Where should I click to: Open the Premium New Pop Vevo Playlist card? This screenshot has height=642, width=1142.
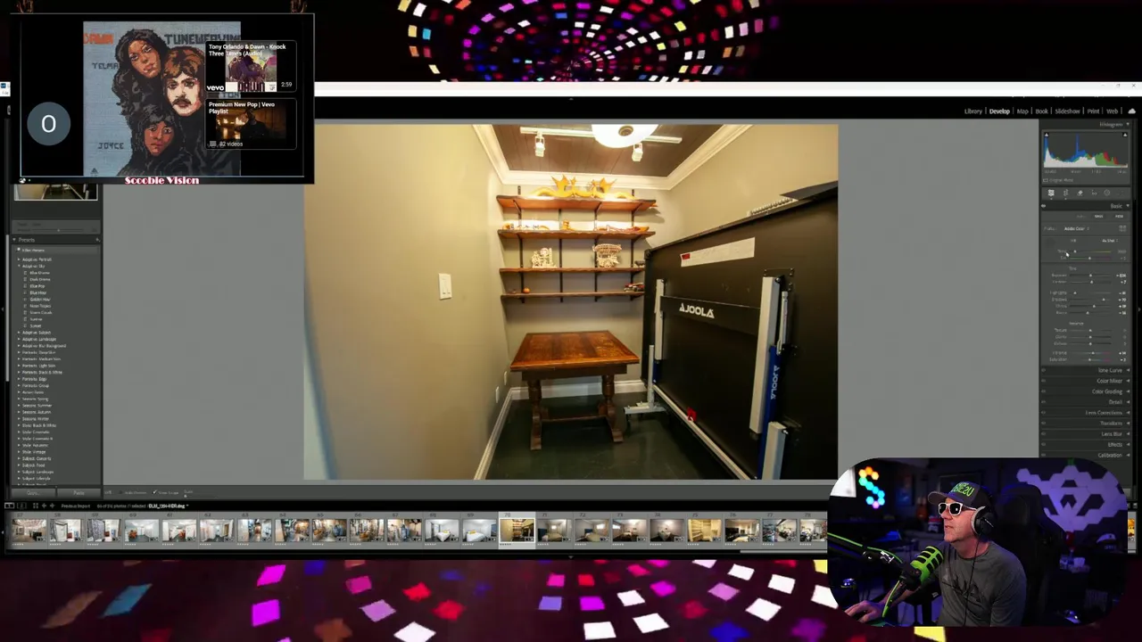[x=251, y=124]
